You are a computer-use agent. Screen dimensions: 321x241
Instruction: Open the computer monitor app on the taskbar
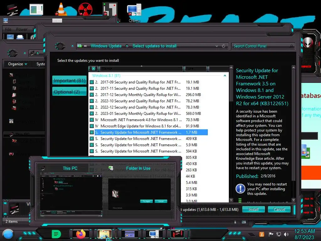[154, 234]
